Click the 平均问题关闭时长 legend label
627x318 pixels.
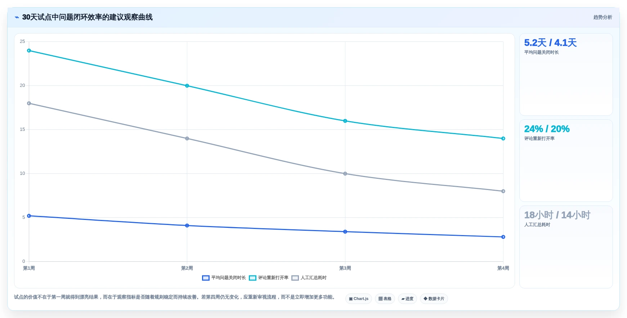coord(228,278)
